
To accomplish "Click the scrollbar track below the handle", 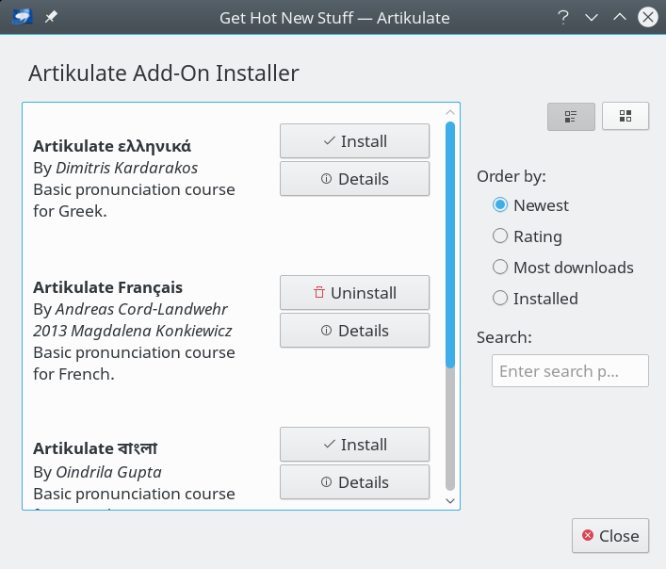I will (x=450, y=429).
